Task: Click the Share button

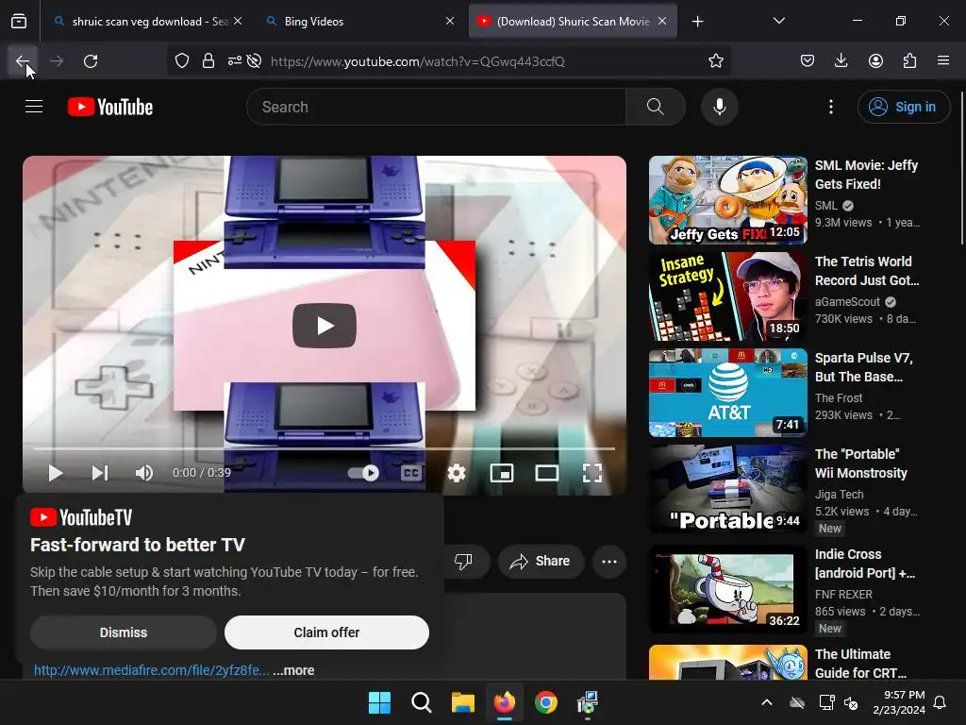Action: tap(541, 561)
